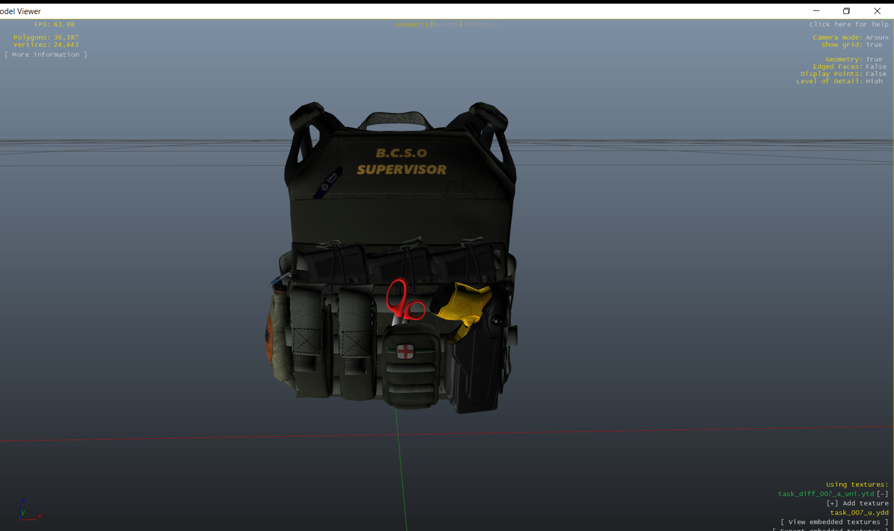Screen dimensions: 894x531
Task: Toggle the Show grid setting
Action: [874, 45]
